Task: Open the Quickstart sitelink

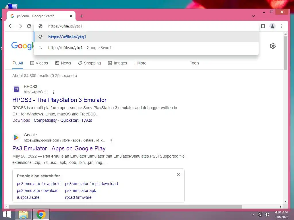Action: pyautogui.click(x=69, y=121)
